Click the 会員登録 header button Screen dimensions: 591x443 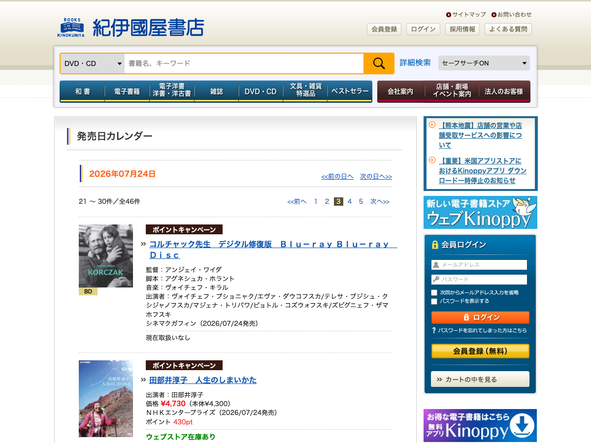pos(384,29)
